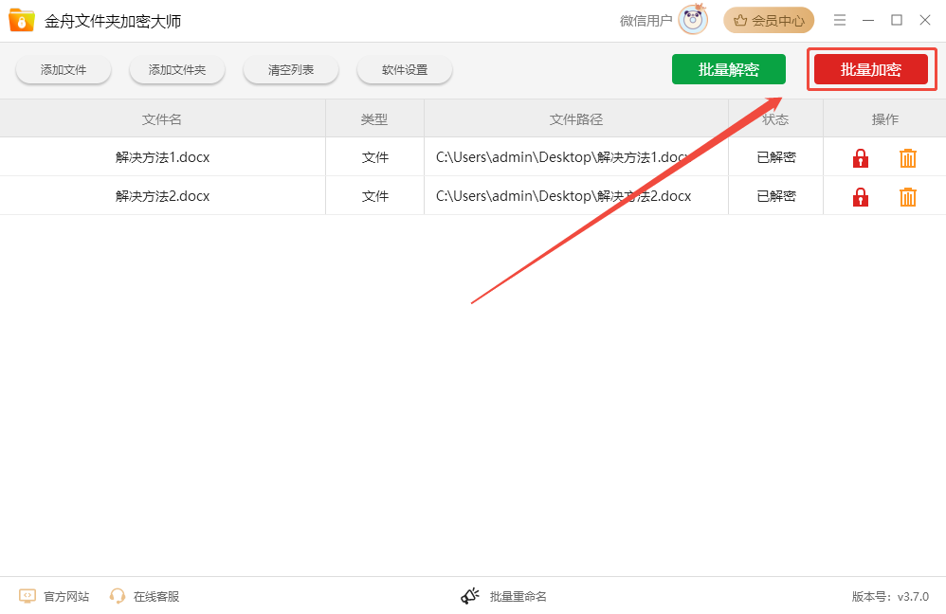Open the 在线客服 support link
Image resolution: width=946 pixels, height=614 pixels.
click(145, 597)
